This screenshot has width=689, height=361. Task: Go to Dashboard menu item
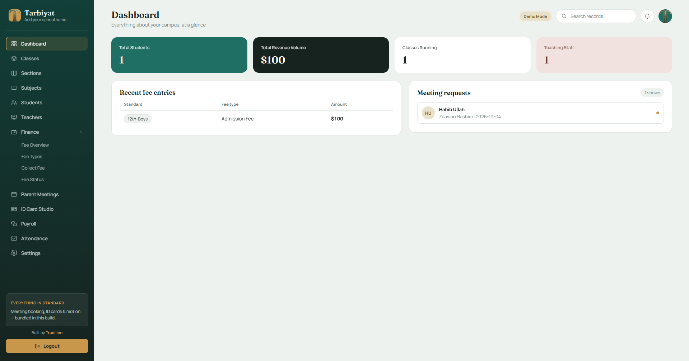(47, 44)
